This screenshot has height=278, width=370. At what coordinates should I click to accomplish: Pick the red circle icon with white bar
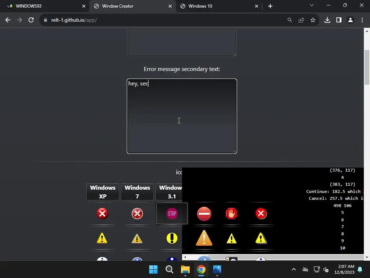(x=204, y=214)
